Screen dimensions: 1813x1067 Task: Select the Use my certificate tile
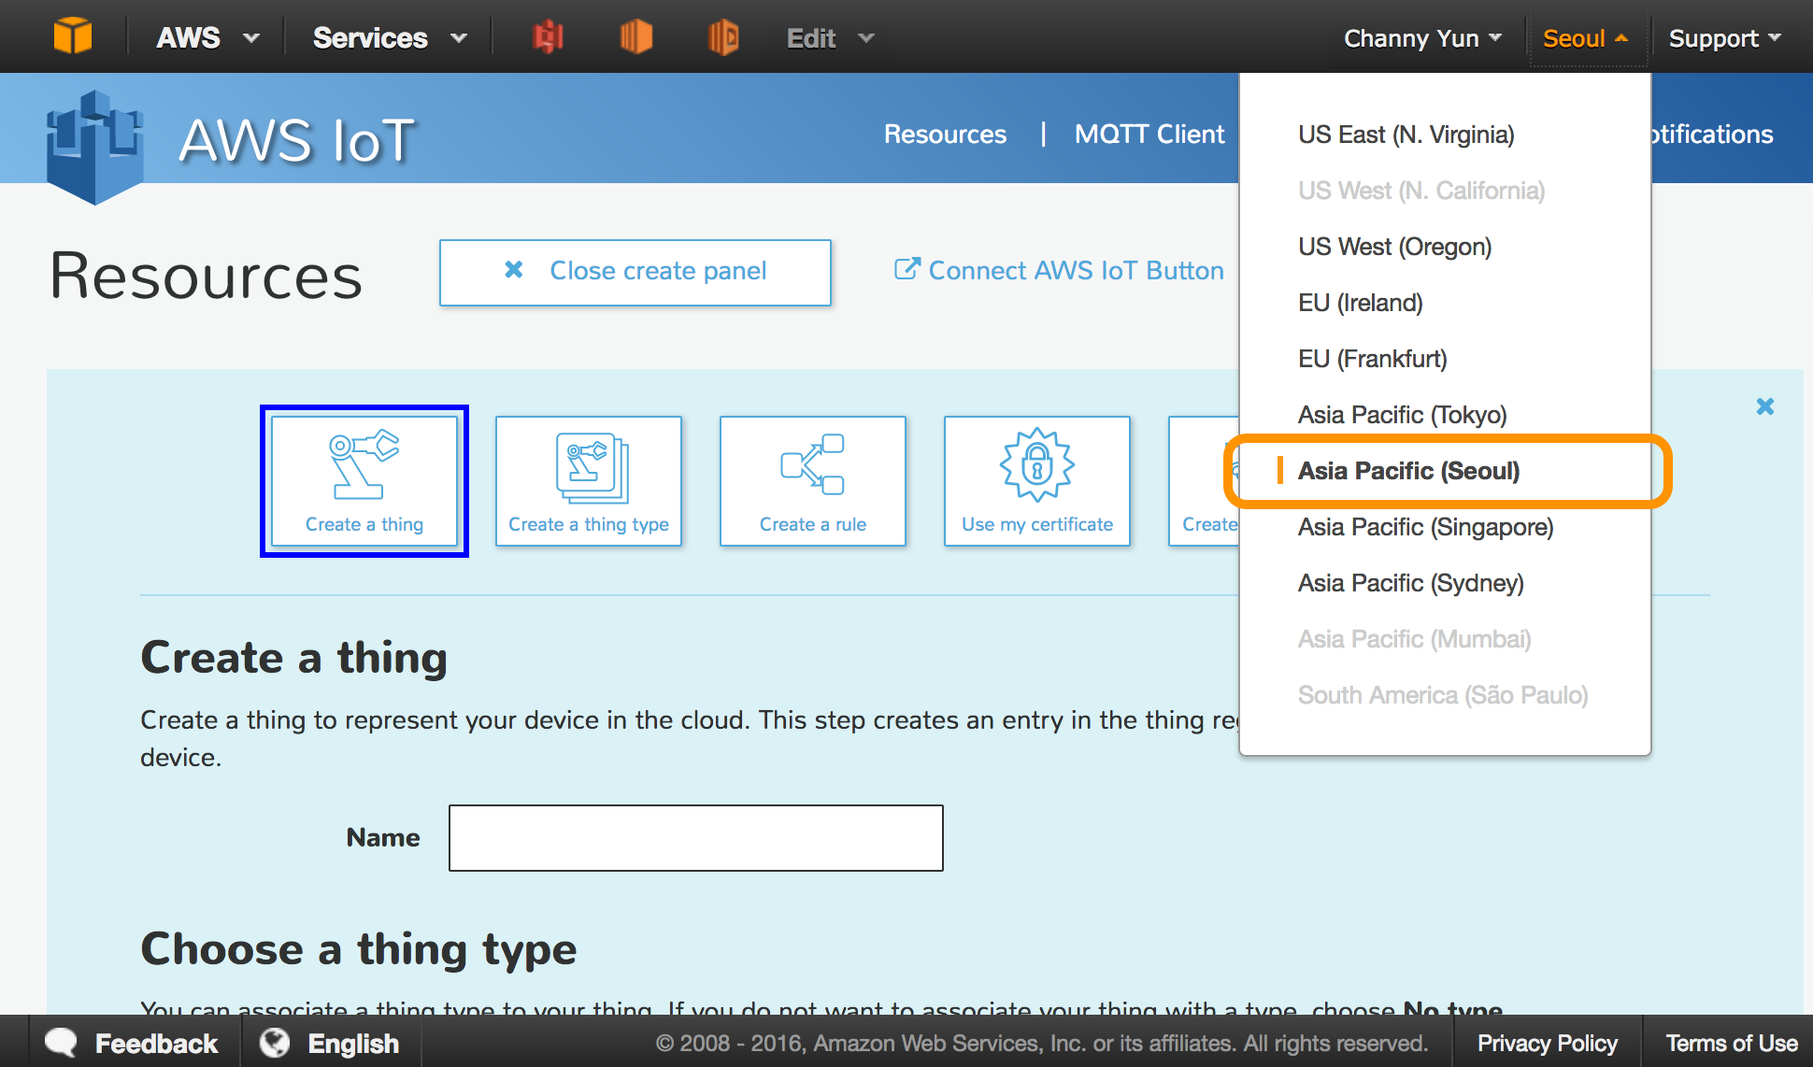point(1037,481)
